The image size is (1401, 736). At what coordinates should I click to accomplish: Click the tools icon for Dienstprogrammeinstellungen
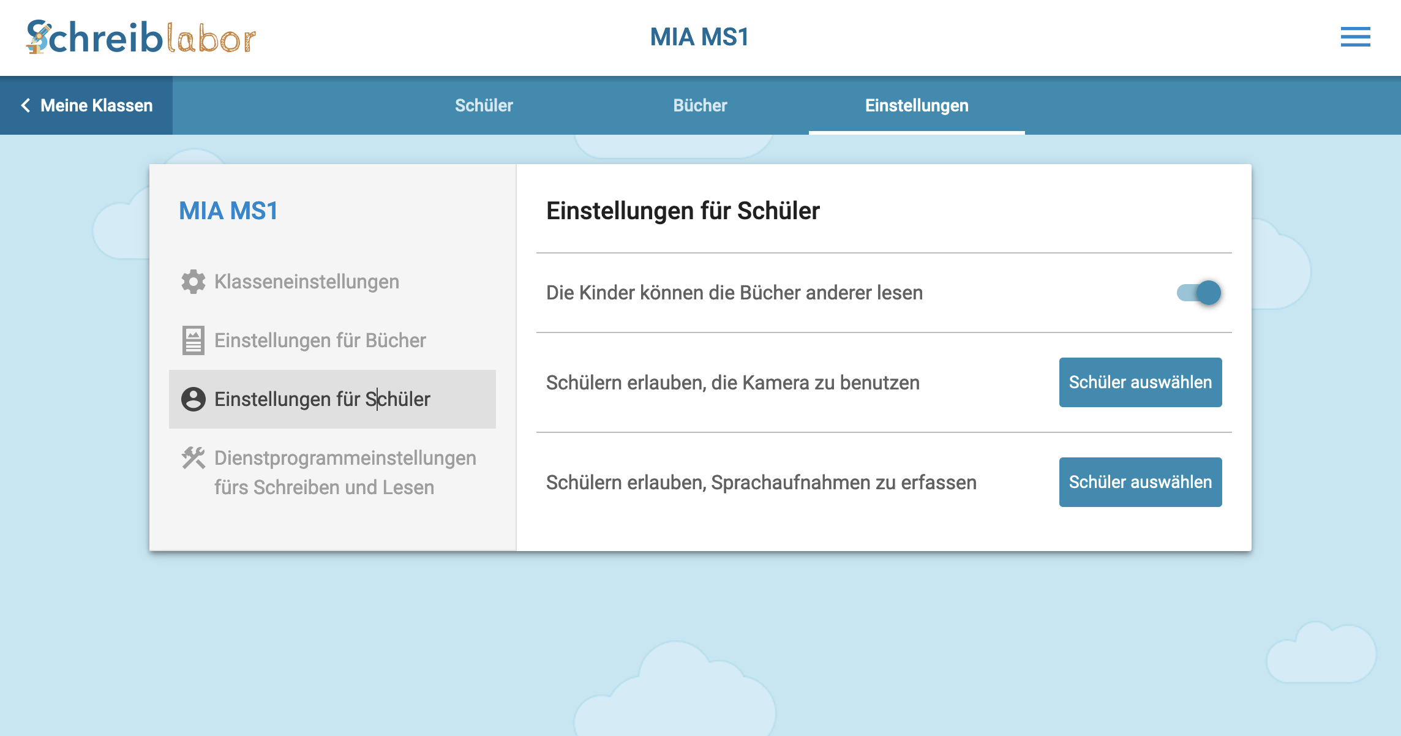[x=193, y=458]
